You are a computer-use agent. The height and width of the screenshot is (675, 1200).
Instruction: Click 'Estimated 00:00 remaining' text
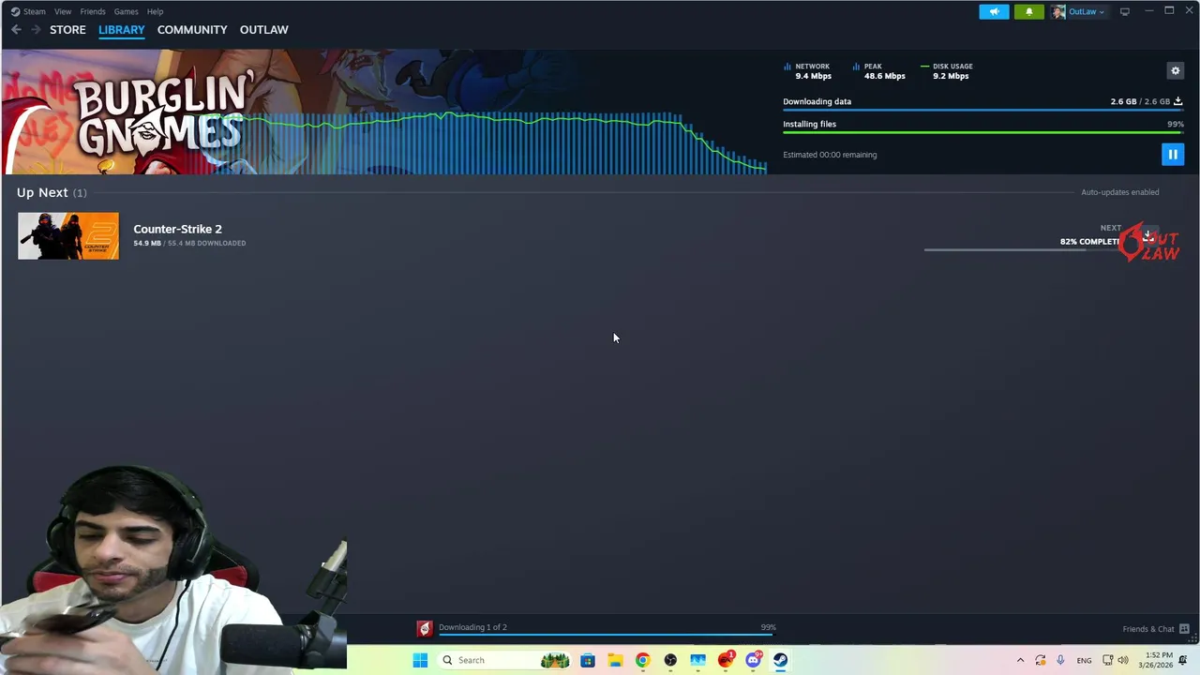coord(830,155)
